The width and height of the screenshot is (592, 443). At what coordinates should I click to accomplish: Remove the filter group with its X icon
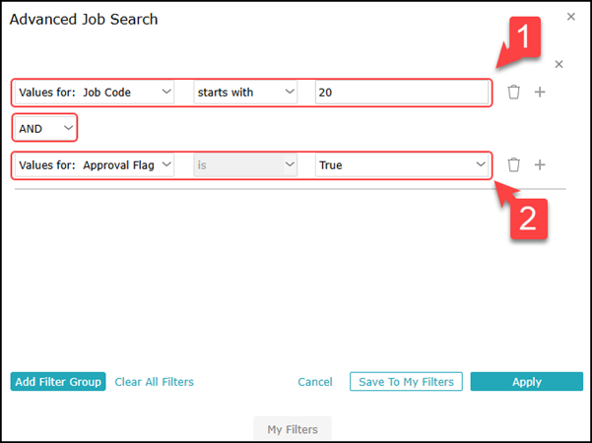tap(559, 65)
